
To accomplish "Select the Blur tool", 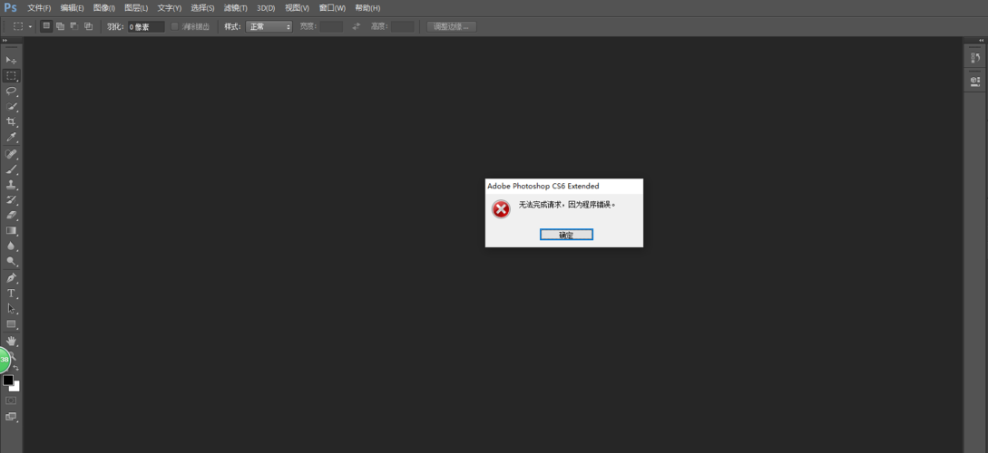I will (x=12, y=246).
